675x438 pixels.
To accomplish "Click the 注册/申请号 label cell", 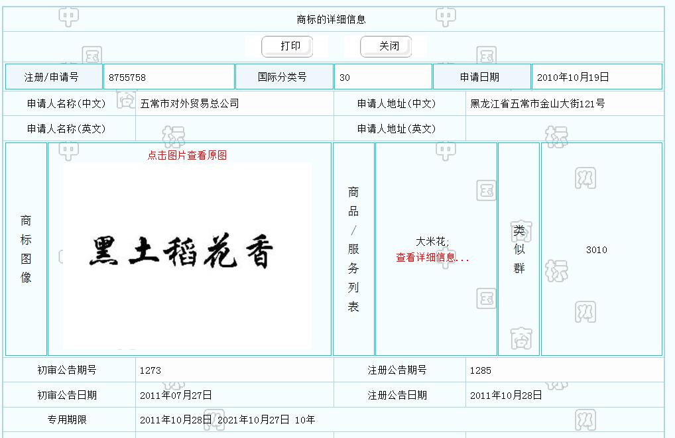I will tap(52, 77).
